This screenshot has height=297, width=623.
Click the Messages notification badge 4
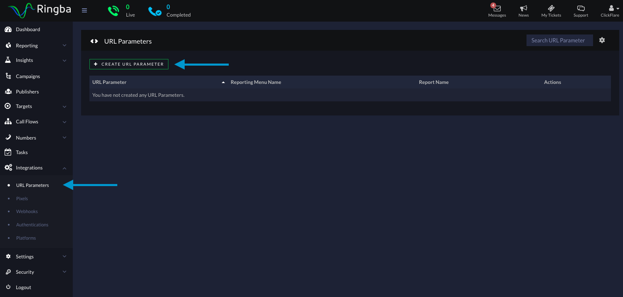[493, 5]
